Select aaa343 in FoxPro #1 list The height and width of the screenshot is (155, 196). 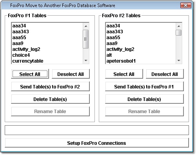point(47,32)
